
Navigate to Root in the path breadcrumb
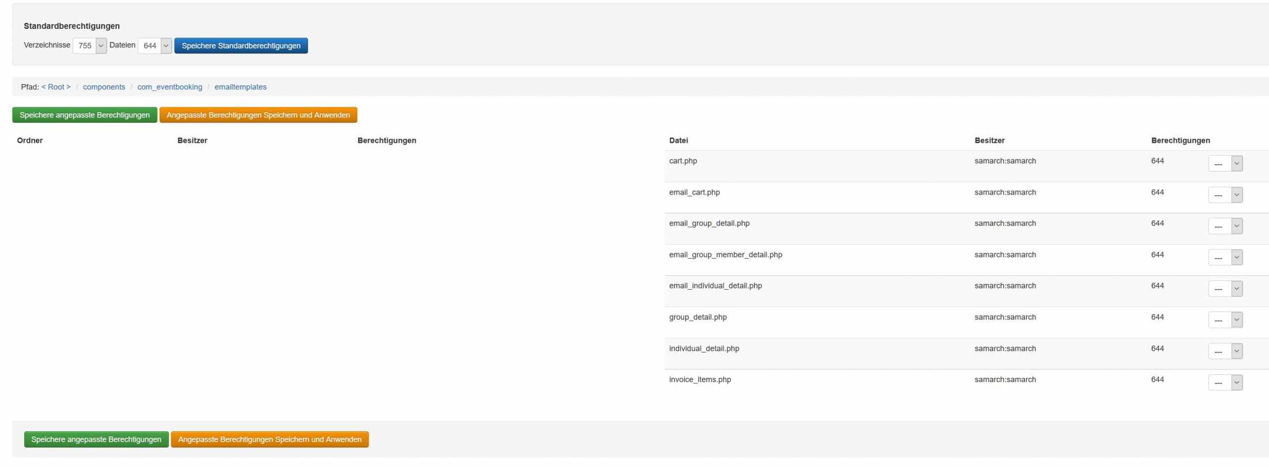[56, 87]
